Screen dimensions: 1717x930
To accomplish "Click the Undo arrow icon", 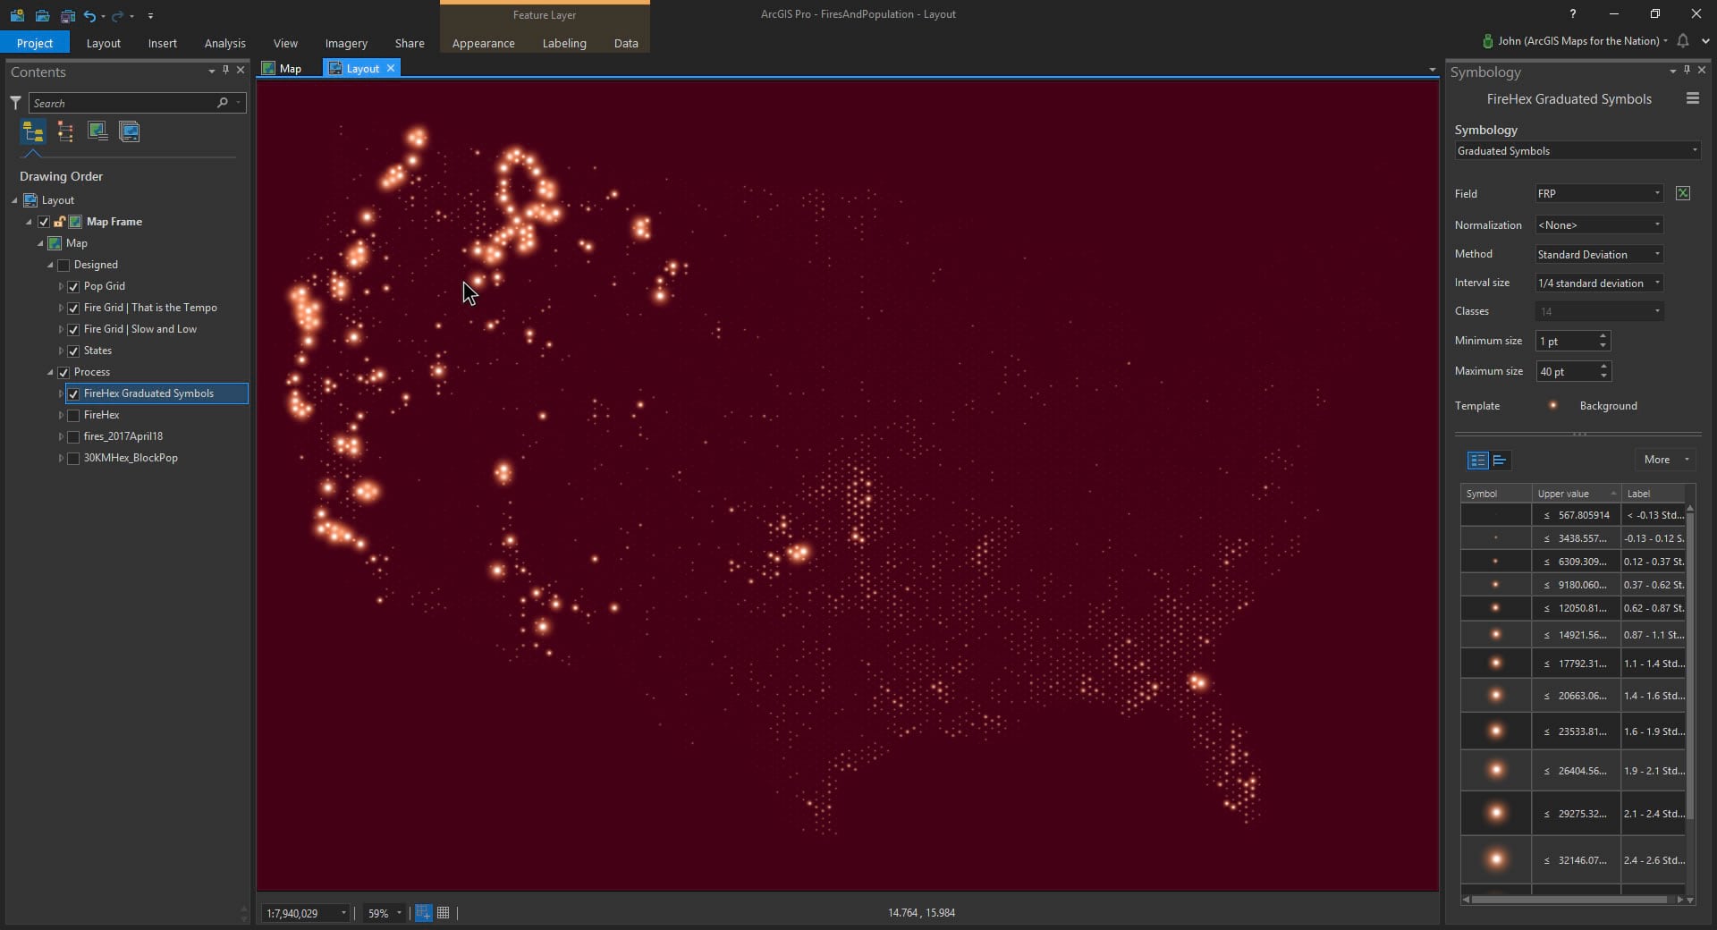I will 89,15.
